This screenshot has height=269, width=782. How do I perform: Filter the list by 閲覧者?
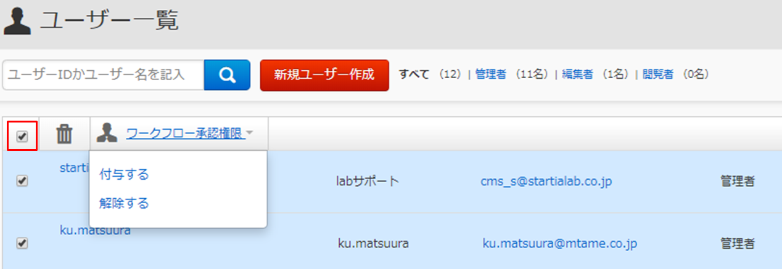point(658,74)
